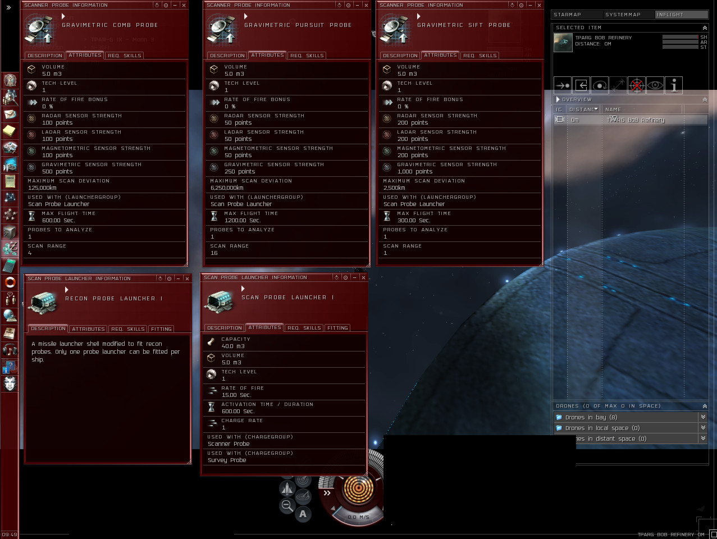Image resolution: width=717 pixels, height=539 pixels.
Task: Open the Calculator icon in sidebar
Action: [x=10, y=265]
